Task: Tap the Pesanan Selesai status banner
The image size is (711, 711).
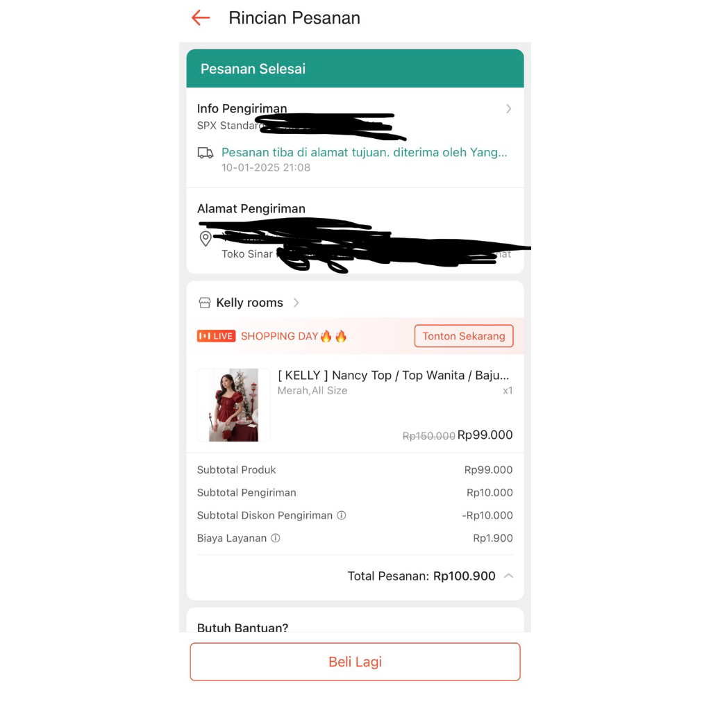Action: tap(355, 69)
